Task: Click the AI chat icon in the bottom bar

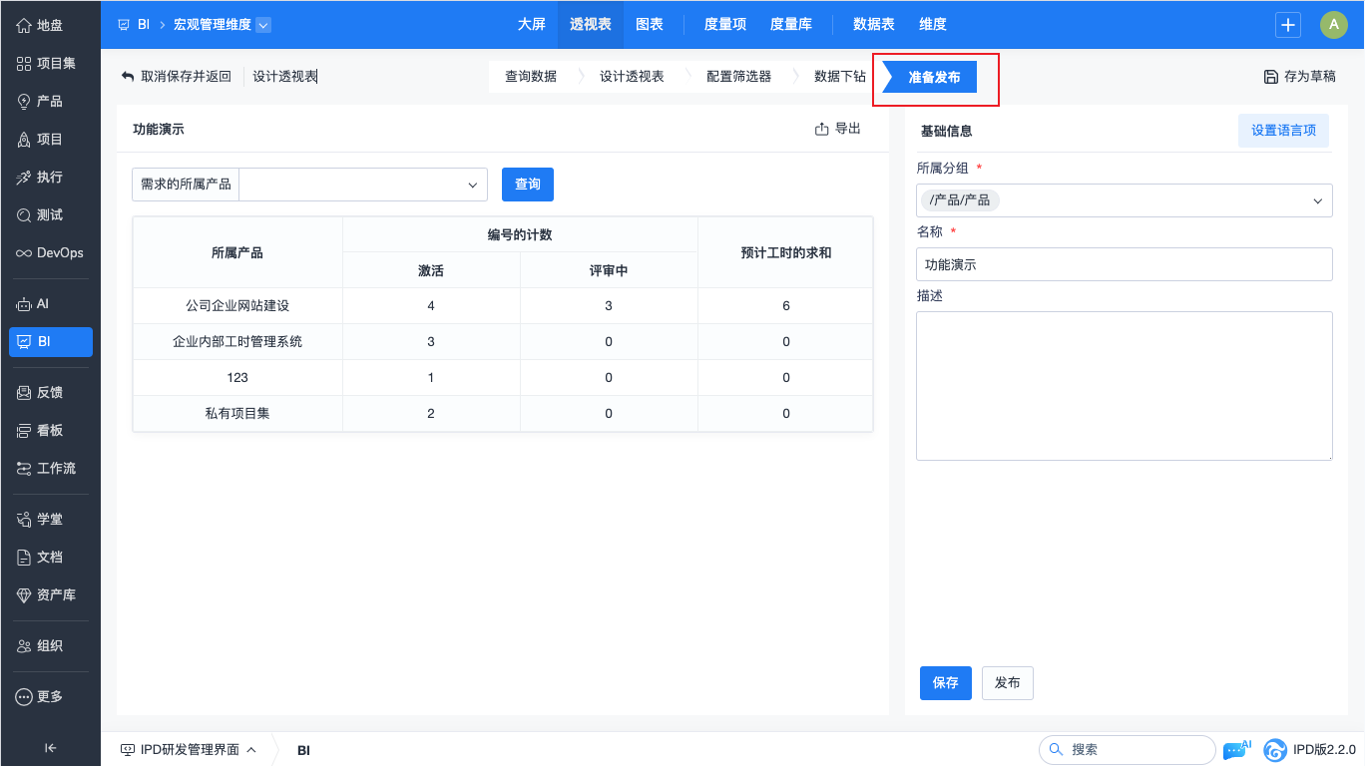Action: tap(1236, 749)
